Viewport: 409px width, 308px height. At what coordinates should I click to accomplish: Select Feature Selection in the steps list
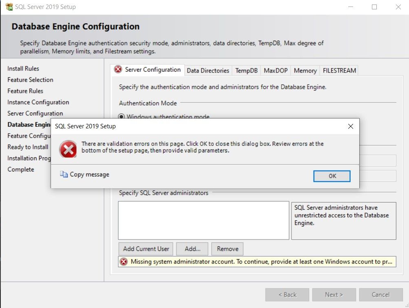[x=30, y=80]
